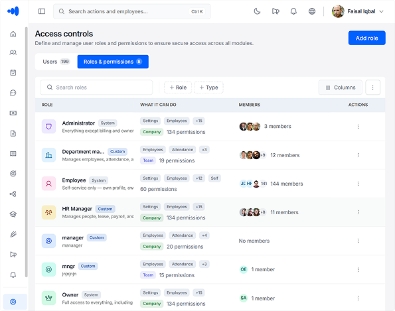Viewport: 395px width, 311px height.
Task: Click mngr role teal circle icon
Action: click(x=48, y=269)
